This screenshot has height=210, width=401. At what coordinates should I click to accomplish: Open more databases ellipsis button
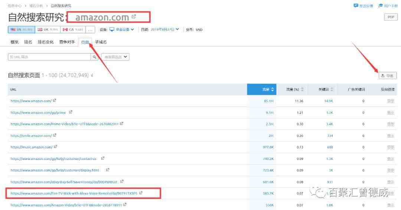pos(90,30)
